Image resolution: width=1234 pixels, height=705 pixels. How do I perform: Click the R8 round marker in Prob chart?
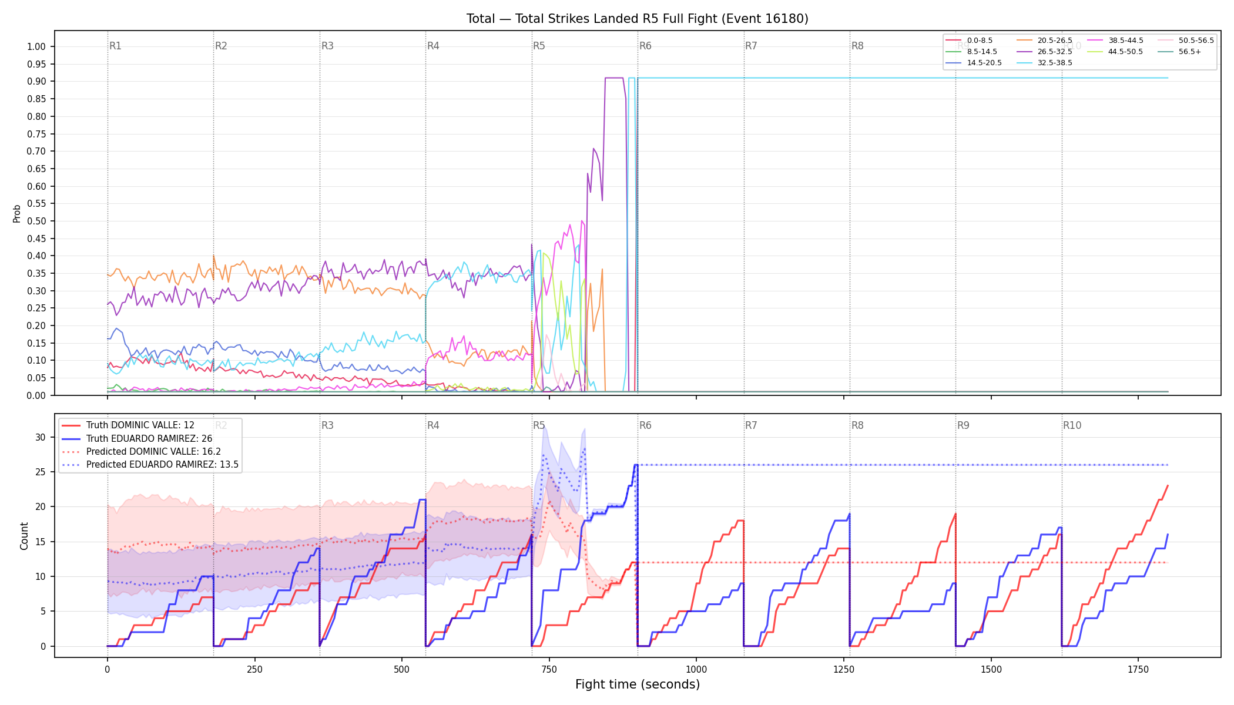tap(857, 46)
